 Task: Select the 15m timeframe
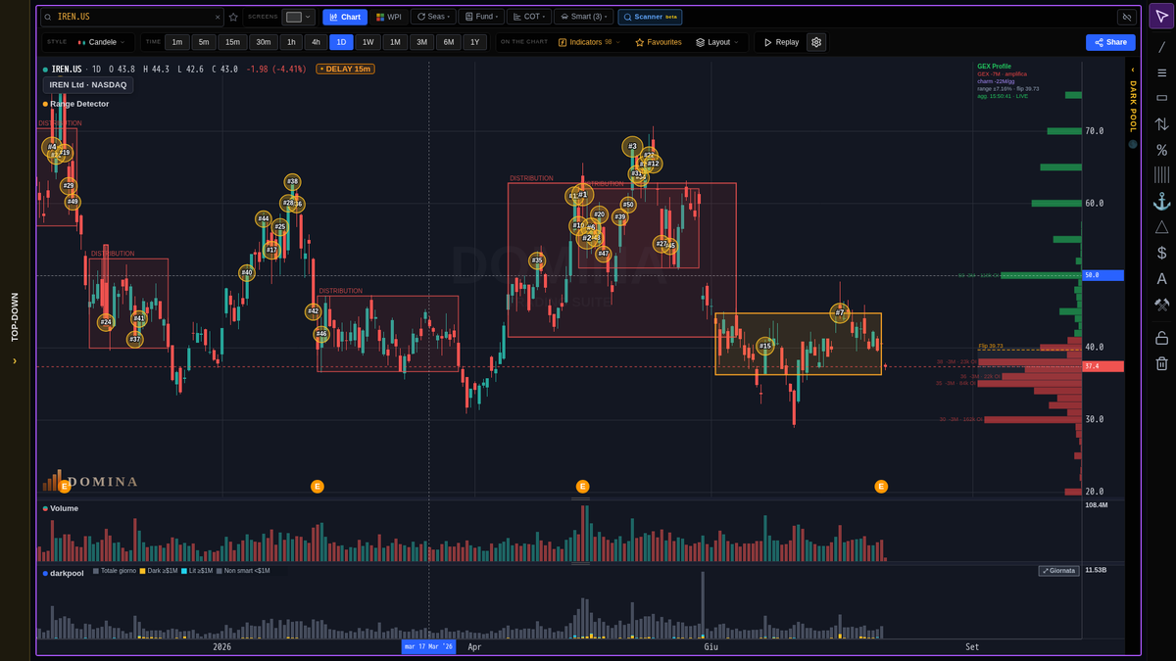[232, 42]
